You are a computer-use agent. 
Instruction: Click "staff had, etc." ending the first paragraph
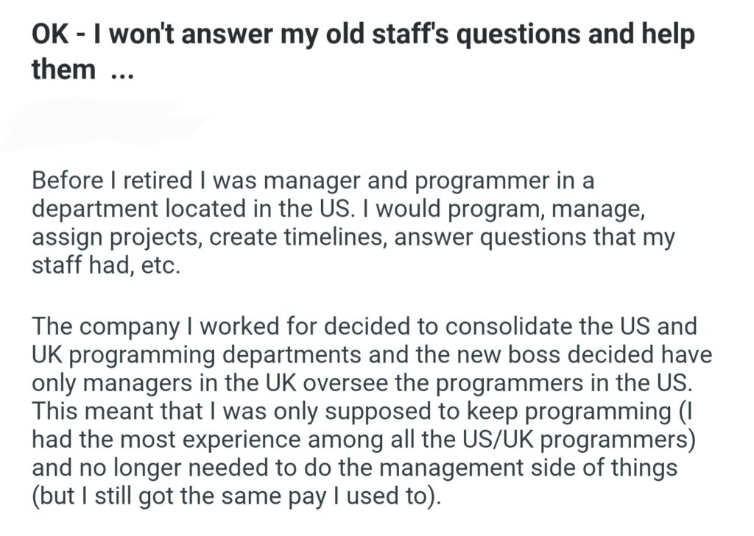[x=105, y=264]
